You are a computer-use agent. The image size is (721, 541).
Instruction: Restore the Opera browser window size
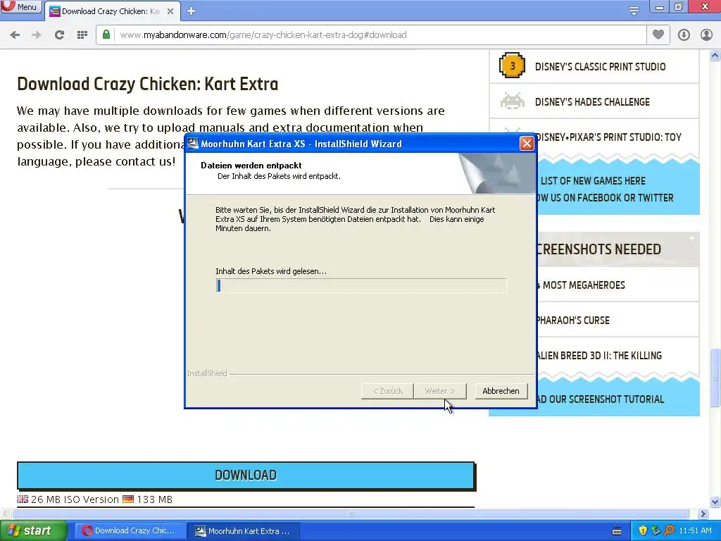point(679,7)
